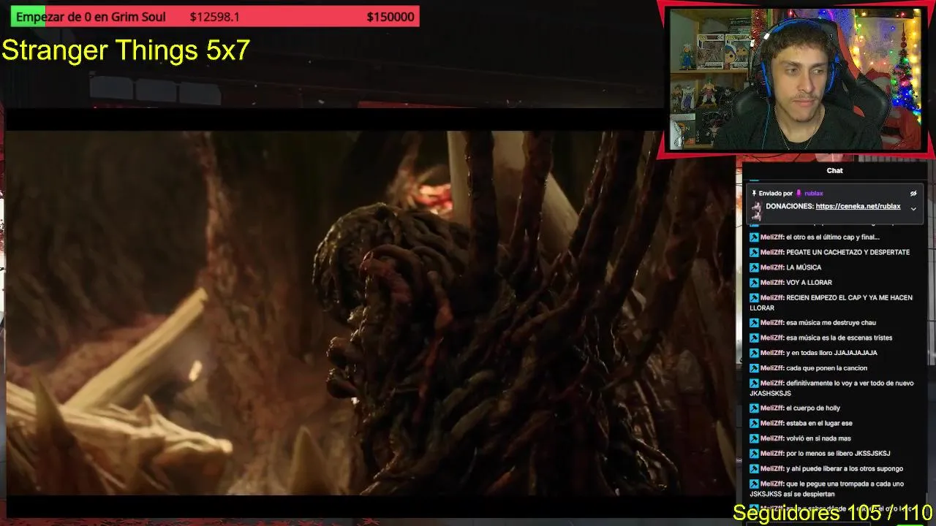Click moderator badge on 'escenas tristes' message
This screenshot has height=526, width=936.
click(754, 338)
